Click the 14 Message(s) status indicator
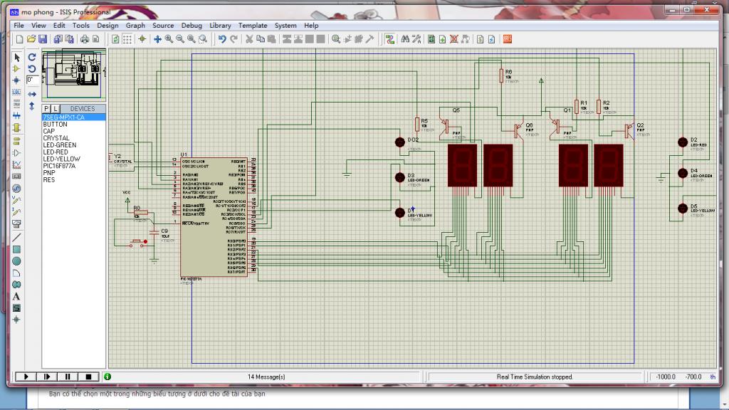 266,377
